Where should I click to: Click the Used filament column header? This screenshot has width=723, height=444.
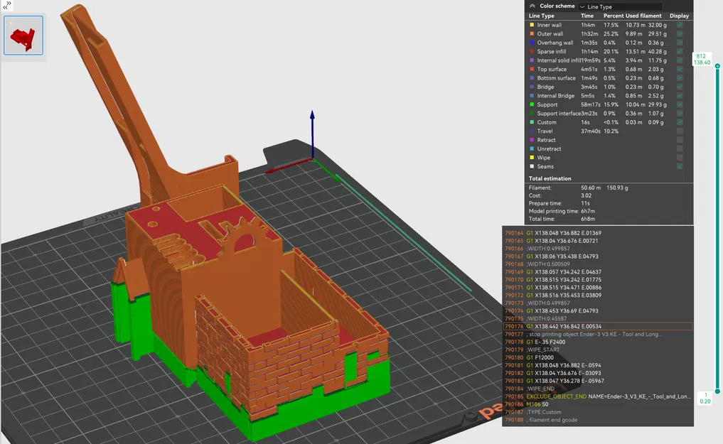tap(643, 16)
